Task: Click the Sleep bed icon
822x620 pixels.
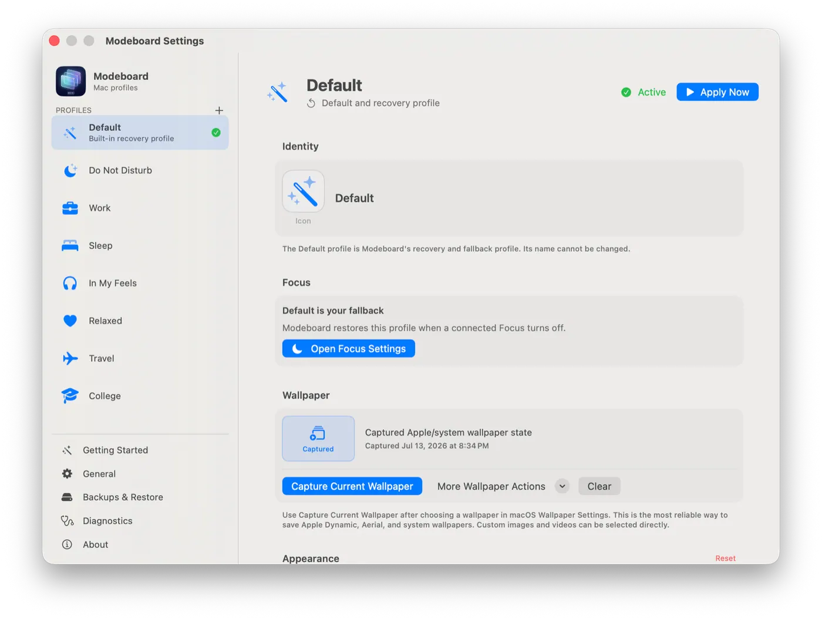Action: coord(70,245)
